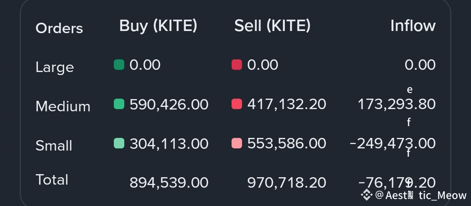Click the Binance logo in the watermark
This screenshot has height=206, width=471.
(367, 194)
